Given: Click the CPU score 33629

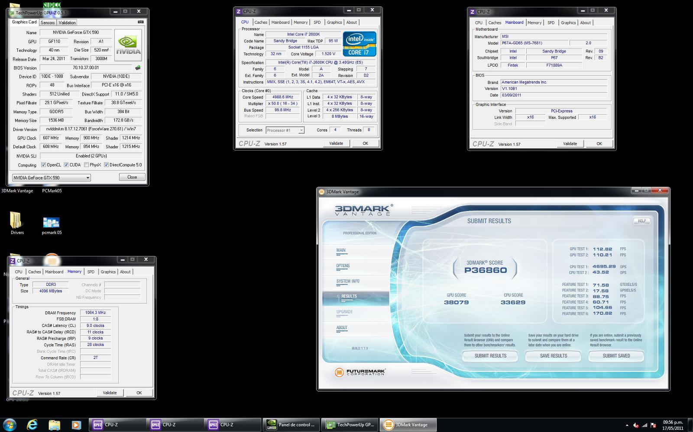Looking at the screenshot, I should [513, 302].
